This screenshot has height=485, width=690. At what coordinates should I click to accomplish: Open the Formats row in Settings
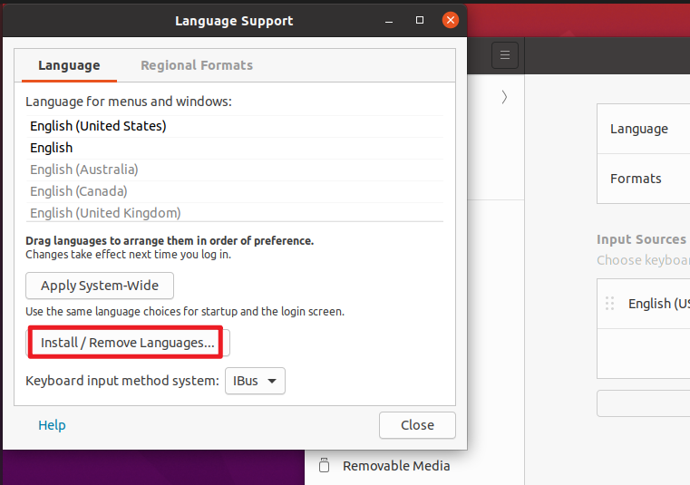(644, 179)
